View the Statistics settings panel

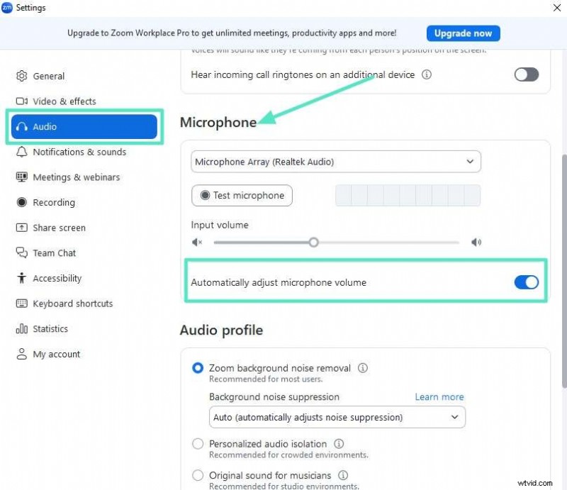coord(51,328)
